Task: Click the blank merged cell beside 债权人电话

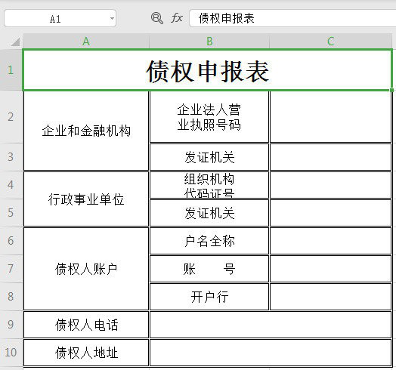Action: [x=271, y=325]
